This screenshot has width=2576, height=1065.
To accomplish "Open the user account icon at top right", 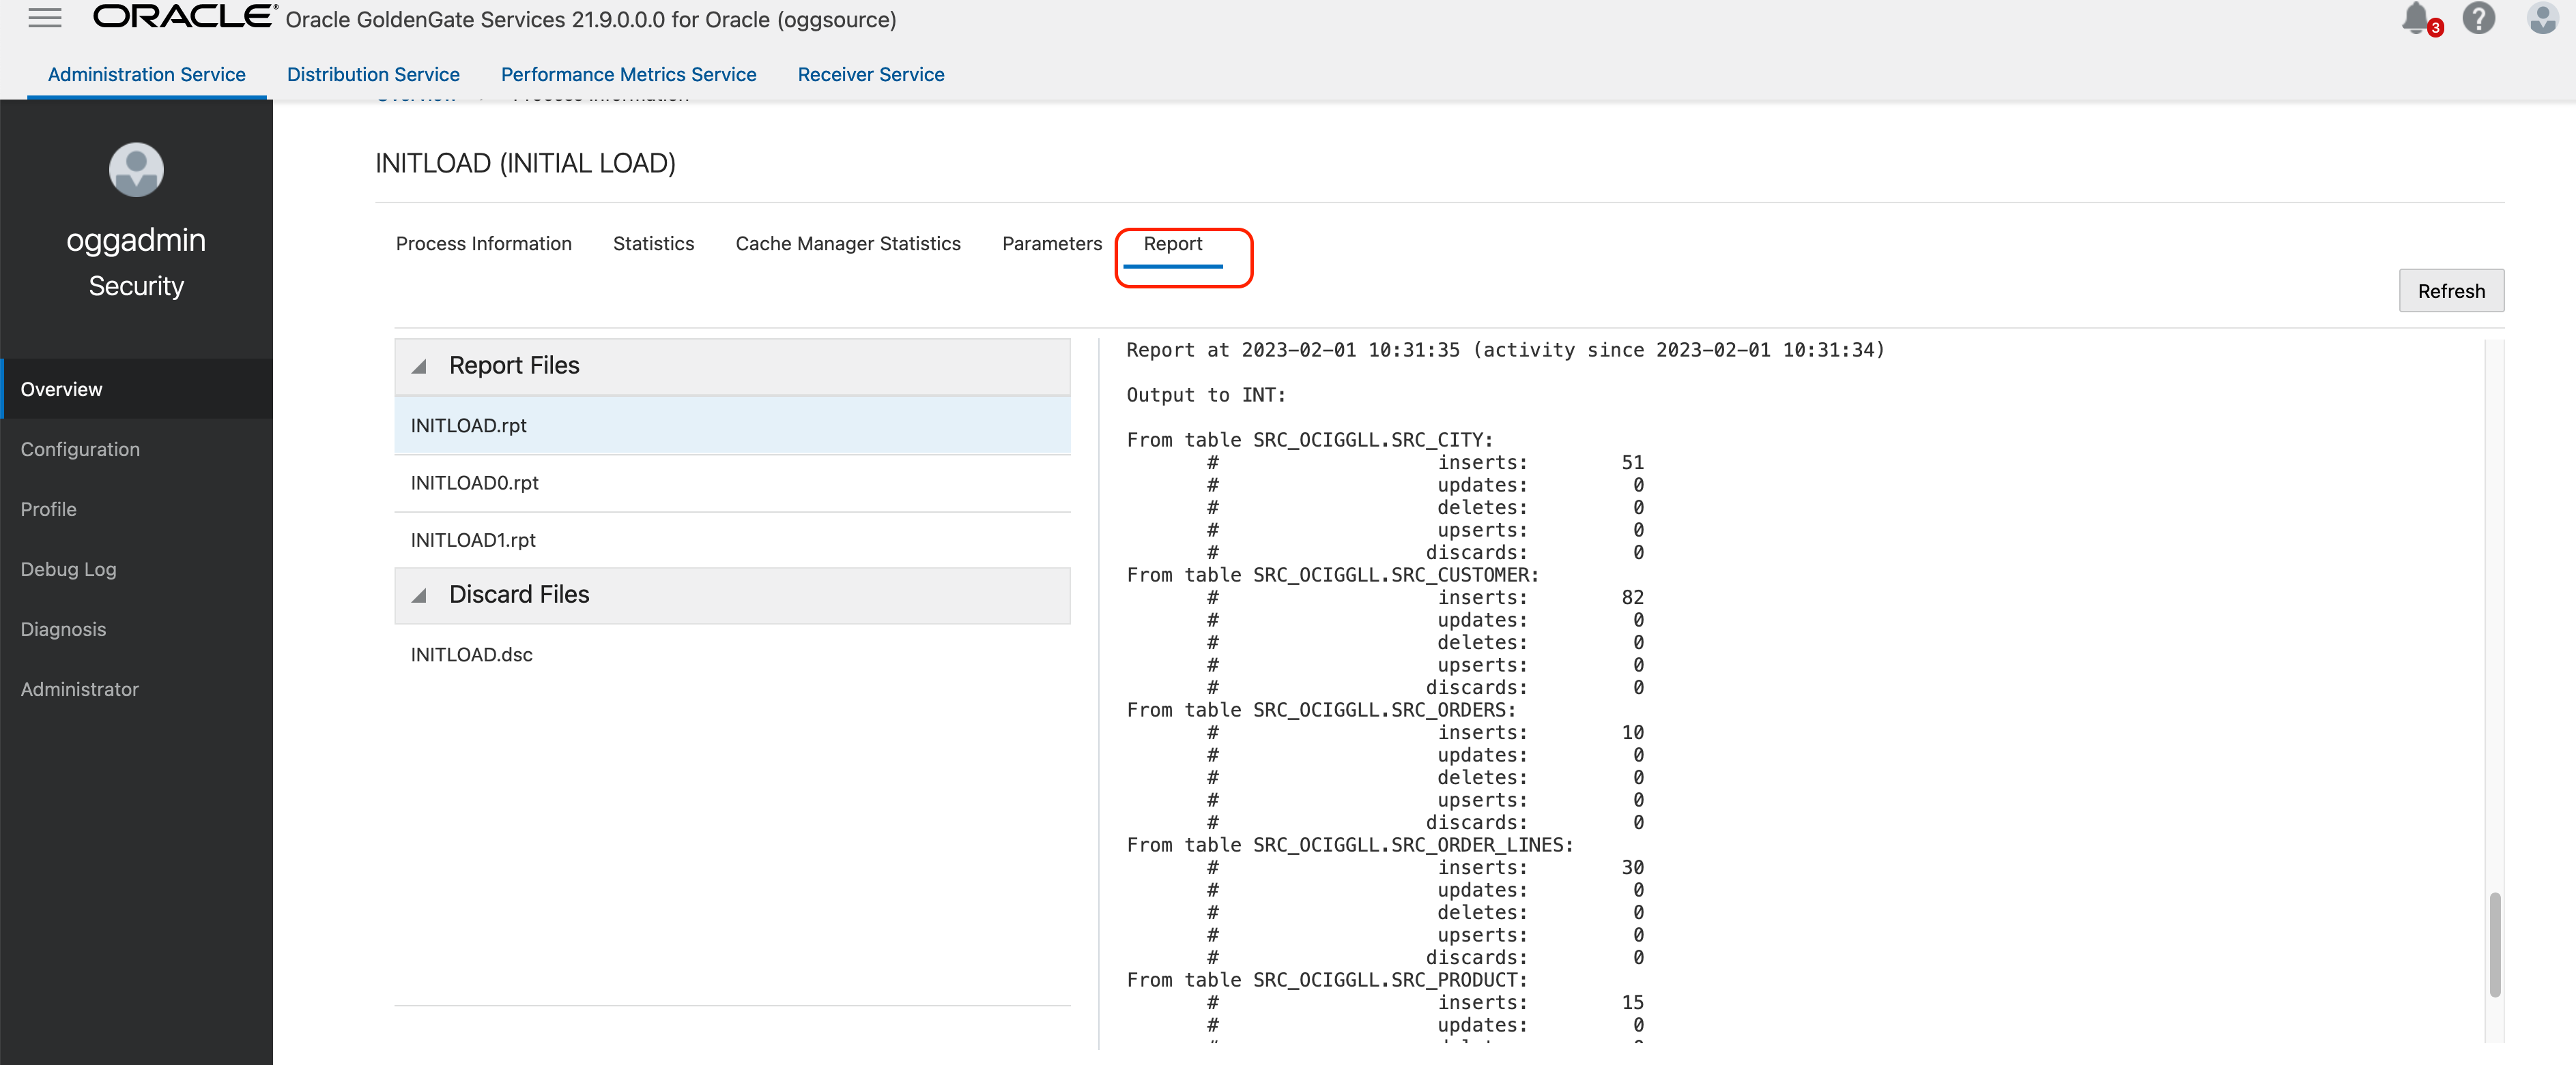I will (2541, 18).
